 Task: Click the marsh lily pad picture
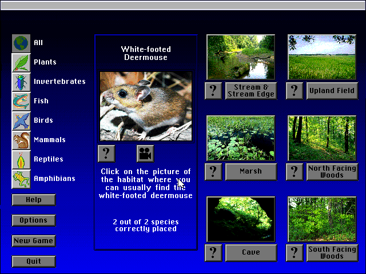pos(241,138)
